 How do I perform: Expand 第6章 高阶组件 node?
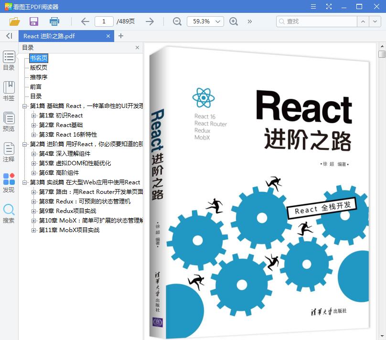pos(34,173)
